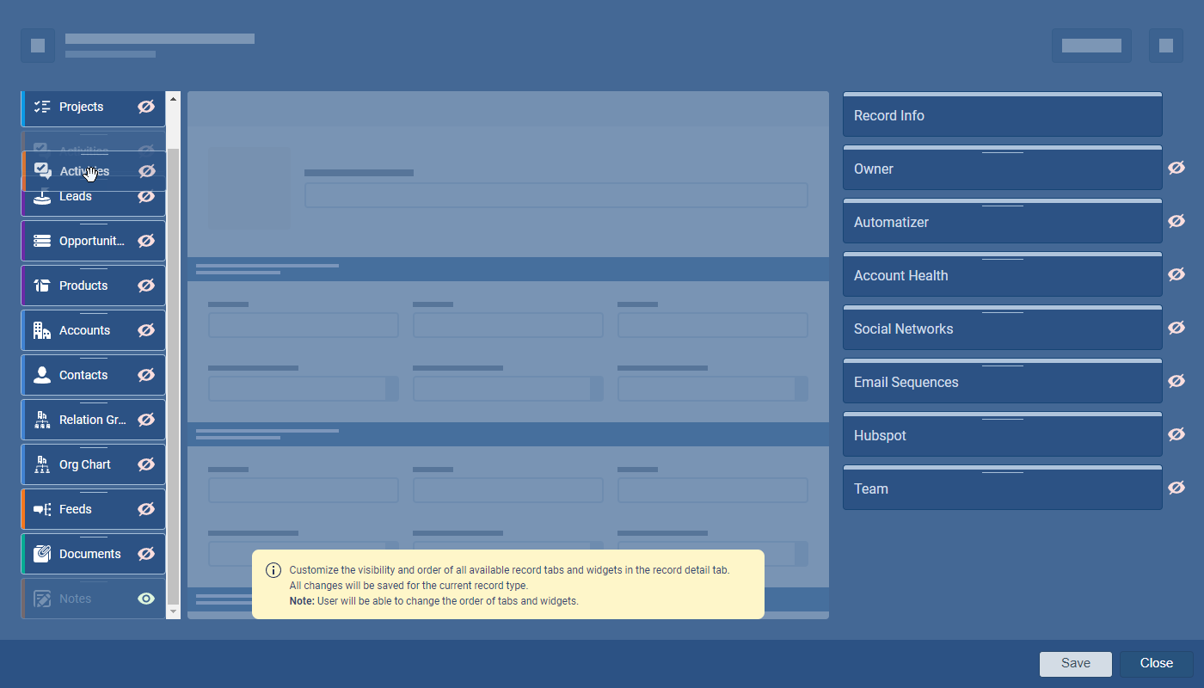Click the Org Chart hierarchy icon

click(x=42, y=464)
